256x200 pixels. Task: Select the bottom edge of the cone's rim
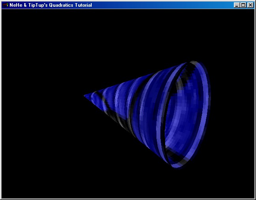(x=177, y=165)
